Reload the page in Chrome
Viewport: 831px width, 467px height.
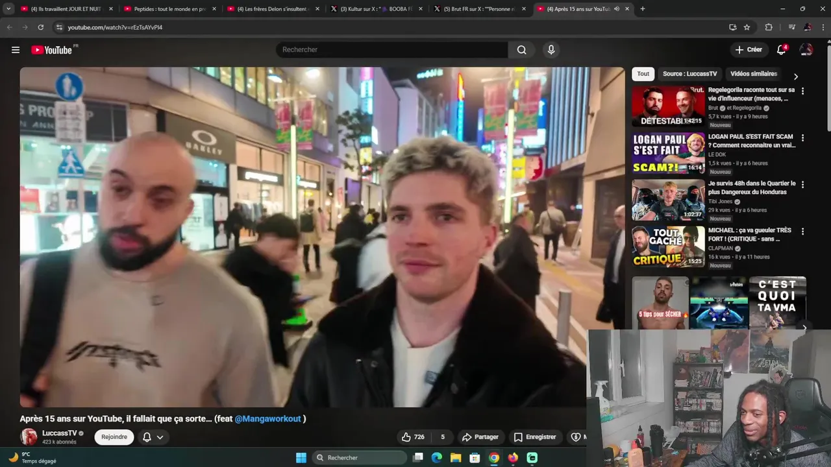[x=40, y=27]
